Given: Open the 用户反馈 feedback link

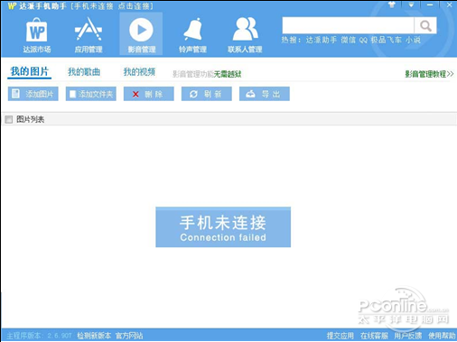Looking at the screenshot, I should (x=408, y=336).
